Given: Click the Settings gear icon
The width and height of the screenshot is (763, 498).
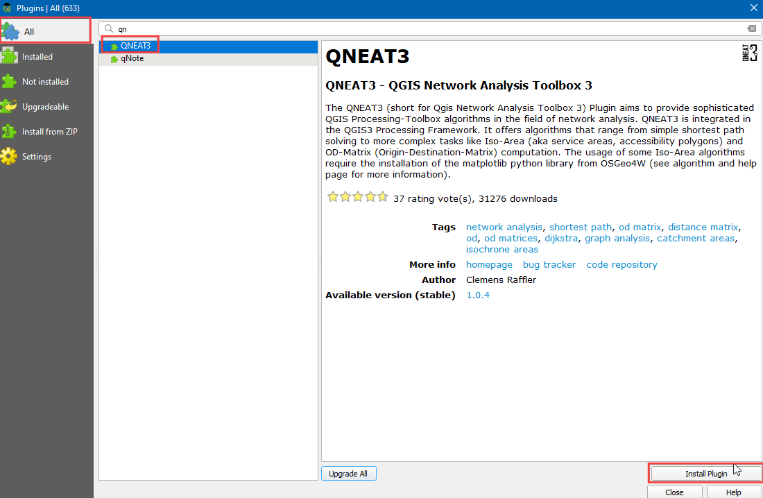Looking at the screenshot, I should click(x=10, y=157).
